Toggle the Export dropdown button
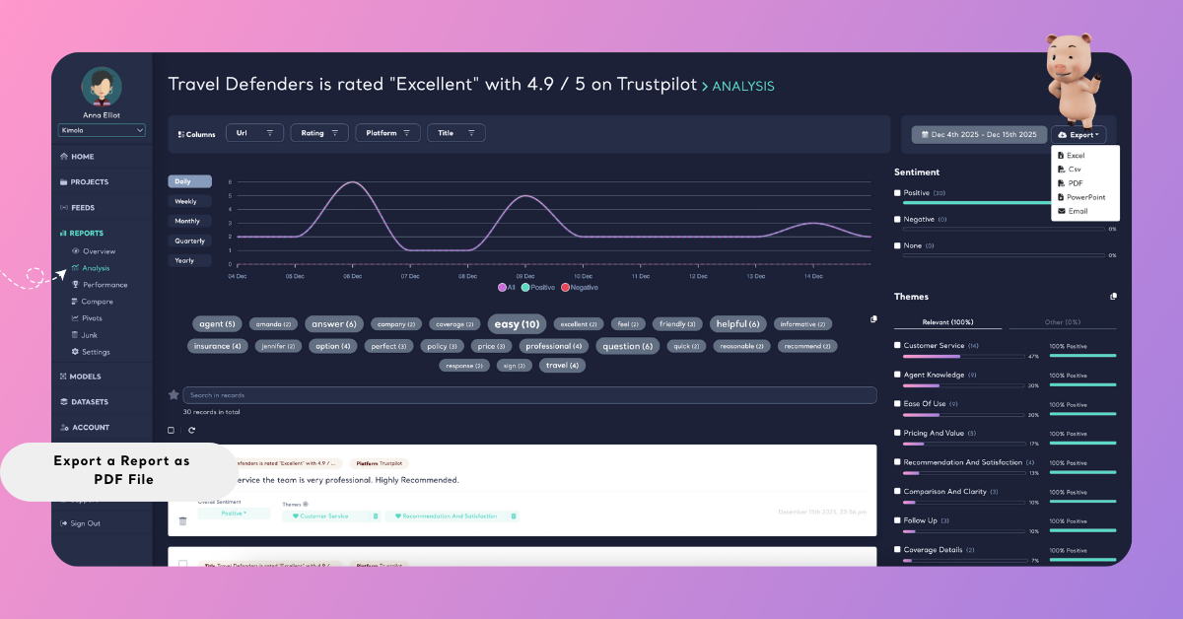This screenshot has height=619, width=1183. (1078, 134)
